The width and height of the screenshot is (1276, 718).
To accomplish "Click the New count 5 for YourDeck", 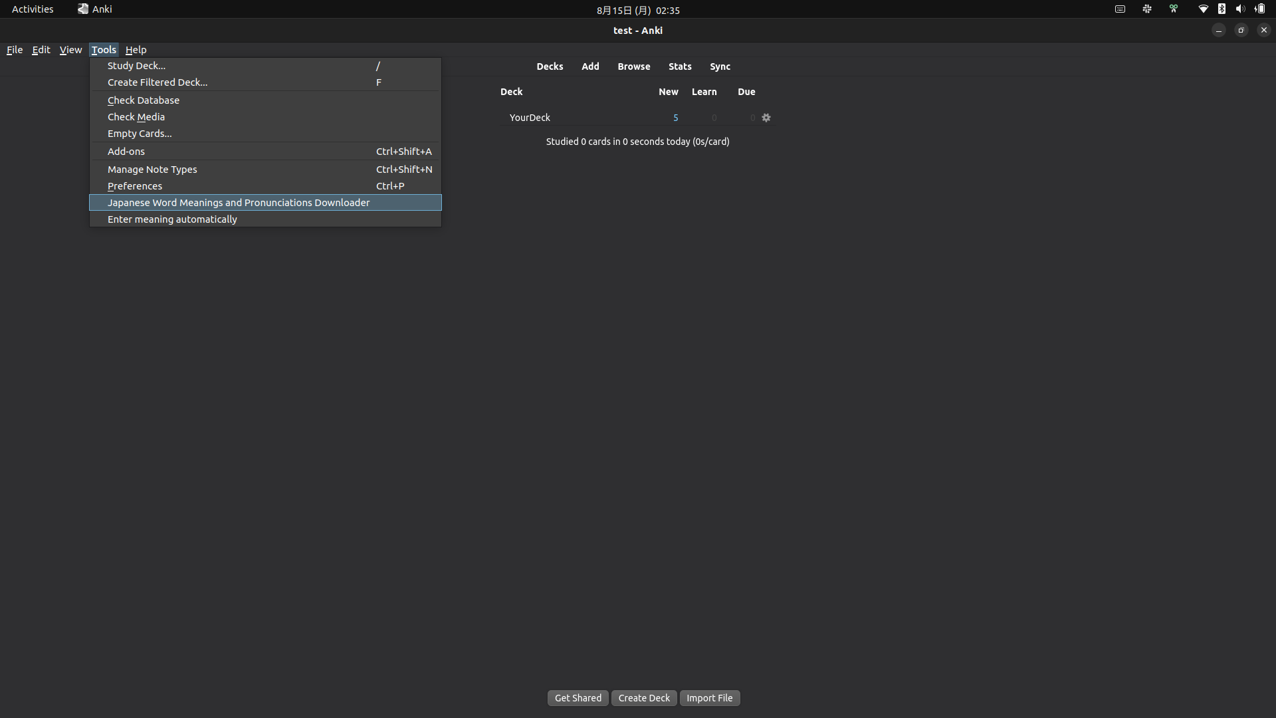I will 675,118.
